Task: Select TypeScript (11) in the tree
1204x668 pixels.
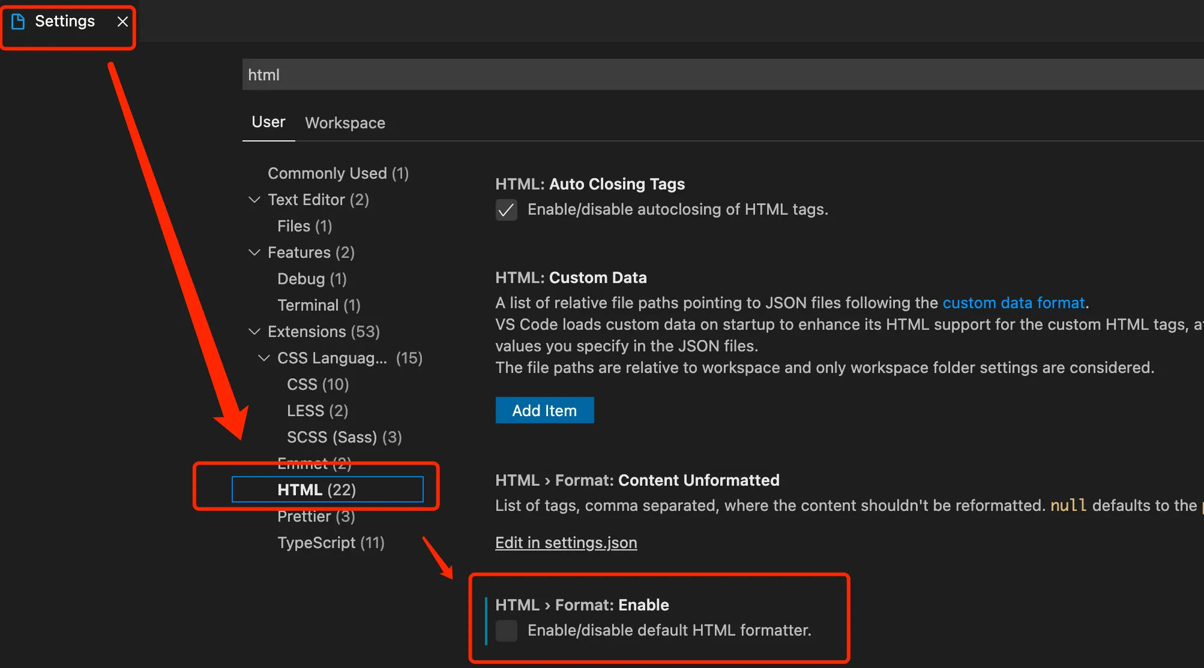Action: [331, 543]
